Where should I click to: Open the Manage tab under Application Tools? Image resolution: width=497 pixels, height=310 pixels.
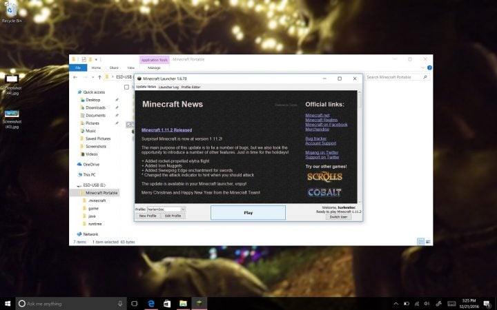tap(154, 68)
